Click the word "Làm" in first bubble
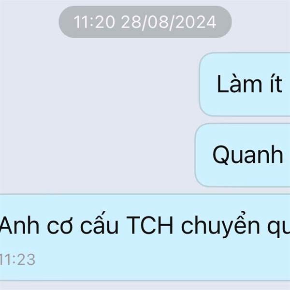Image resolution: width=290 pixels, height=290 pixels. coord(239,84)
